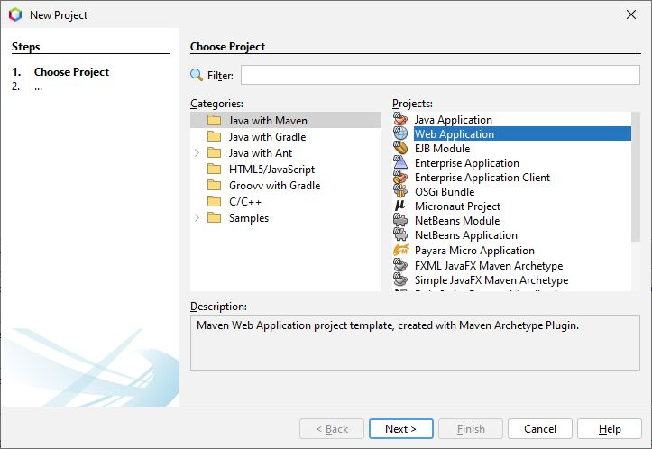This screenshot has width=652, height=449.
Task: Click the Projects list vertical scrollbar
Action: pyautogui.click(x=637, y=180)
